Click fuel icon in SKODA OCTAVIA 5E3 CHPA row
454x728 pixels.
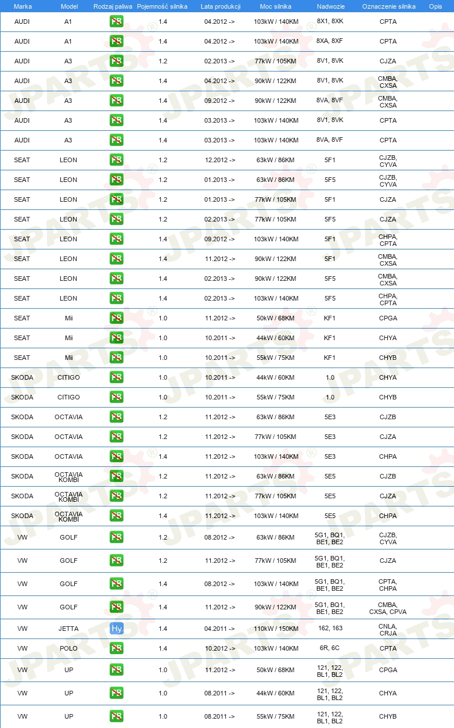click(116, 456)
